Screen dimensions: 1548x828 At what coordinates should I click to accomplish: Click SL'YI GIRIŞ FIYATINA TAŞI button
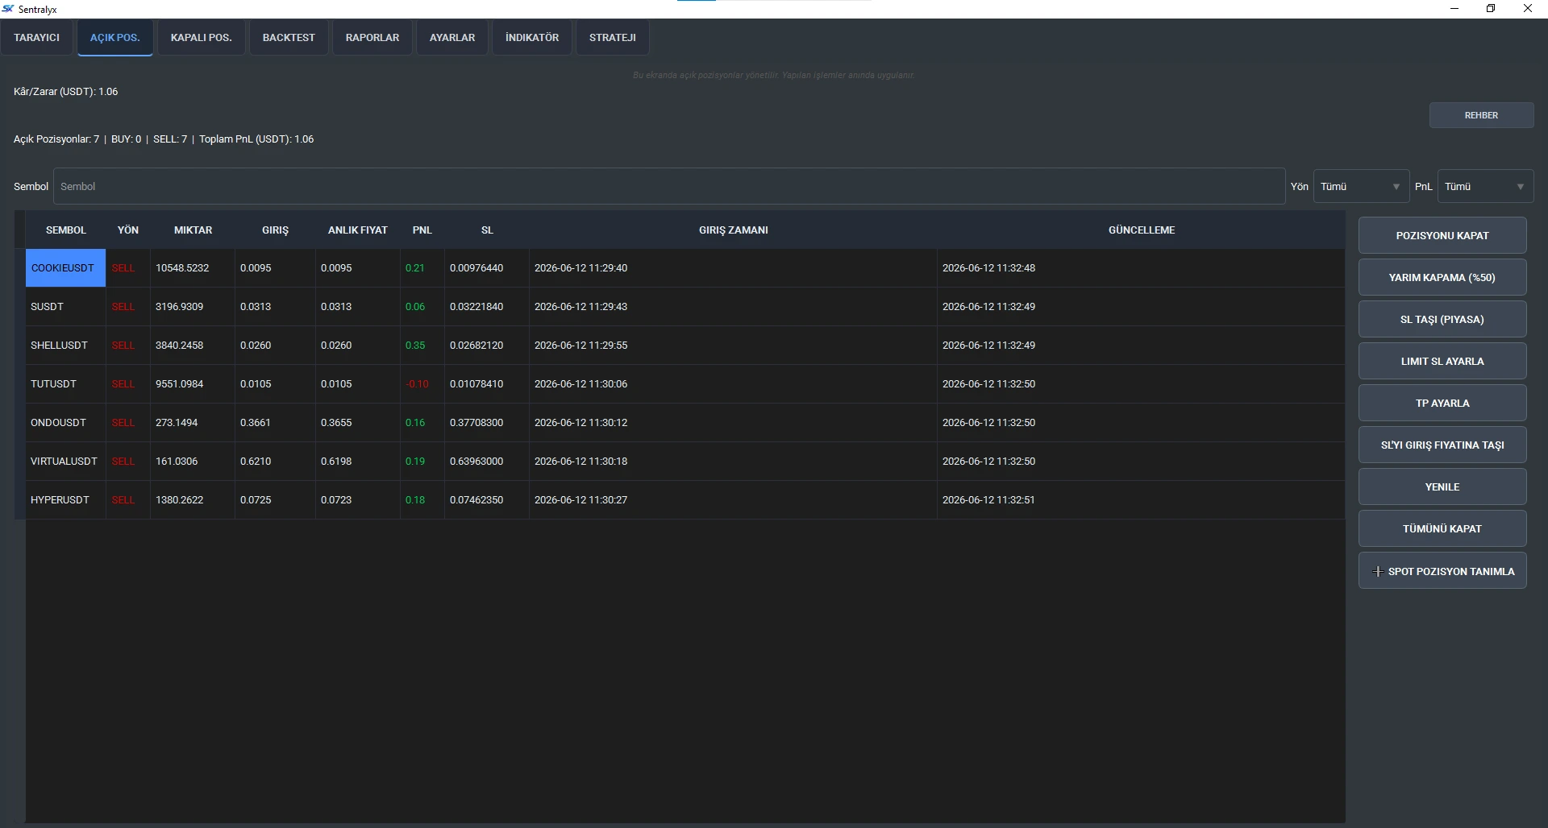tap(1442, 445)
